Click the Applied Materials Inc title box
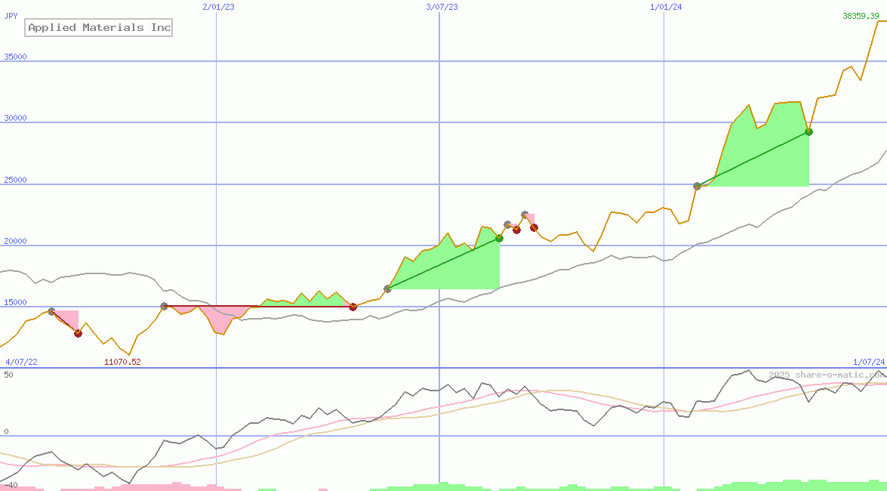887x491 pixels. [x=98, y=27]
